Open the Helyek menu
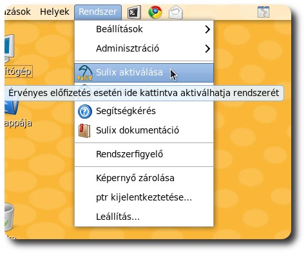The height and width of the screenshot is (254, 306). (x=55, y=12)
